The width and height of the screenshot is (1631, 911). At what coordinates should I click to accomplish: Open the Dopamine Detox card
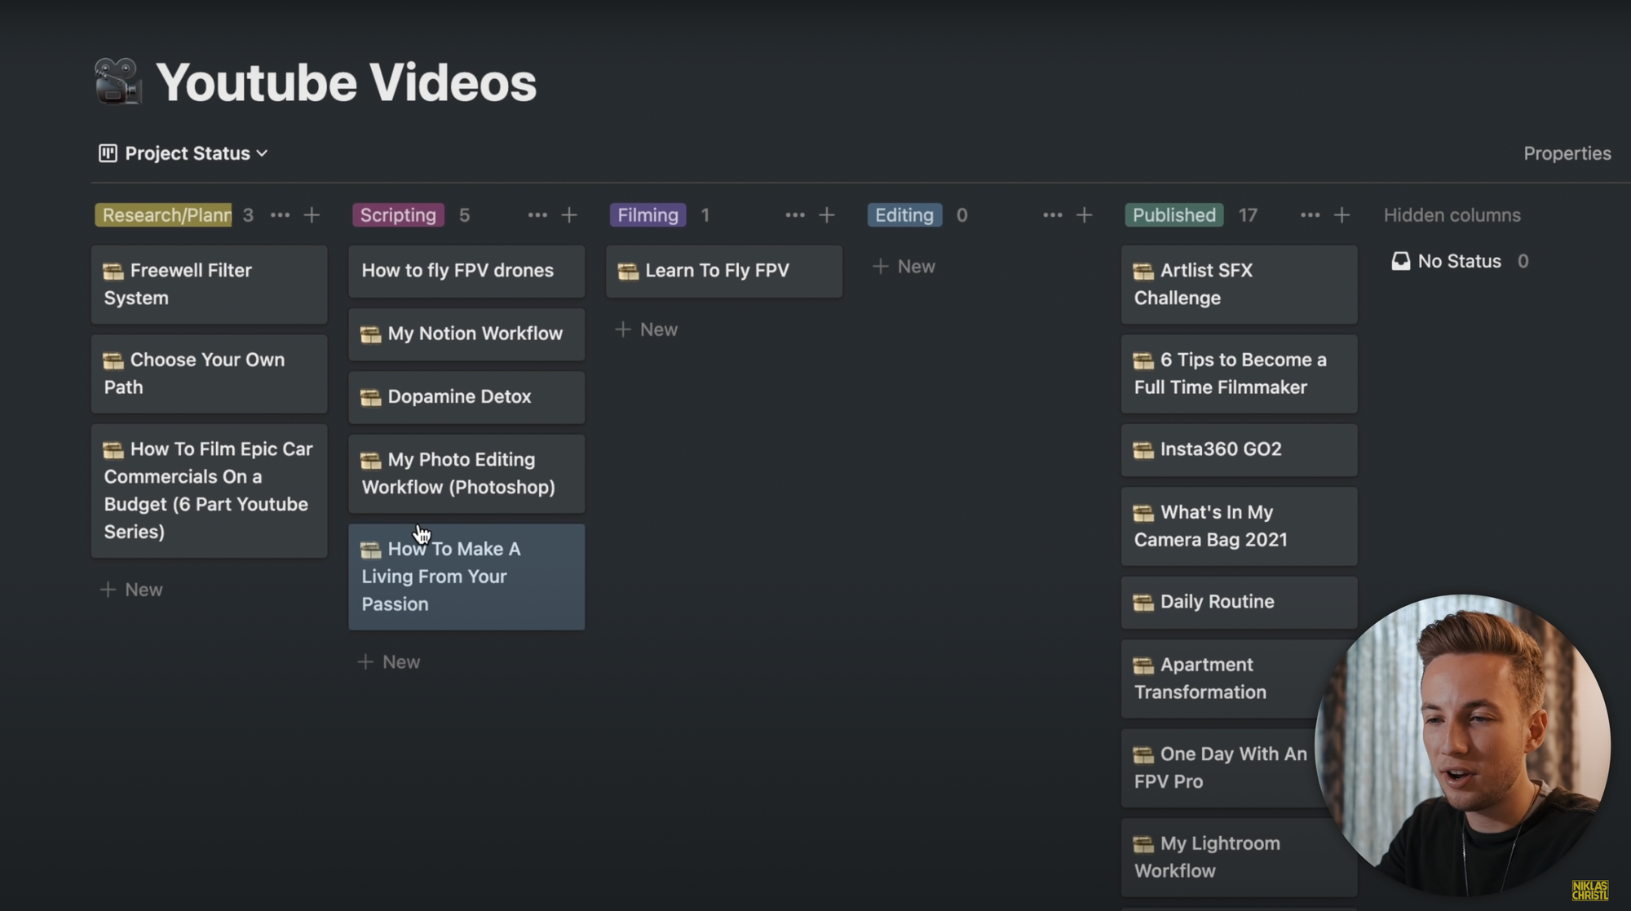click(x=466, y=397)
